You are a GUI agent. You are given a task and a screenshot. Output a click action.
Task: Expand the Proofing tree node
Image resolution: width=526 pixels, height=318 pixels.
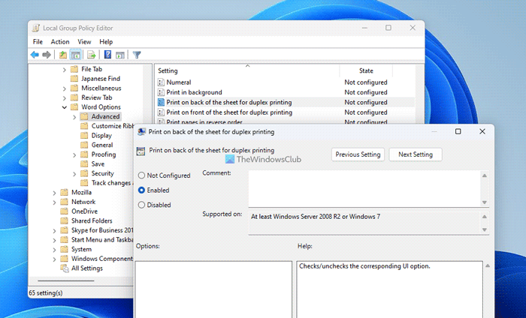pos(74,154)
